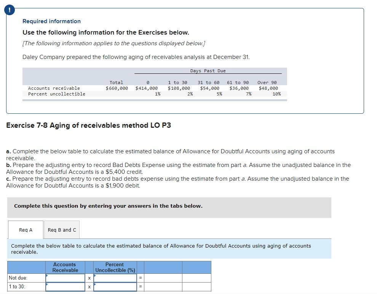Click the Total value $660,000
This screenshot has width=377, height=294.
(x=117, y=88)
